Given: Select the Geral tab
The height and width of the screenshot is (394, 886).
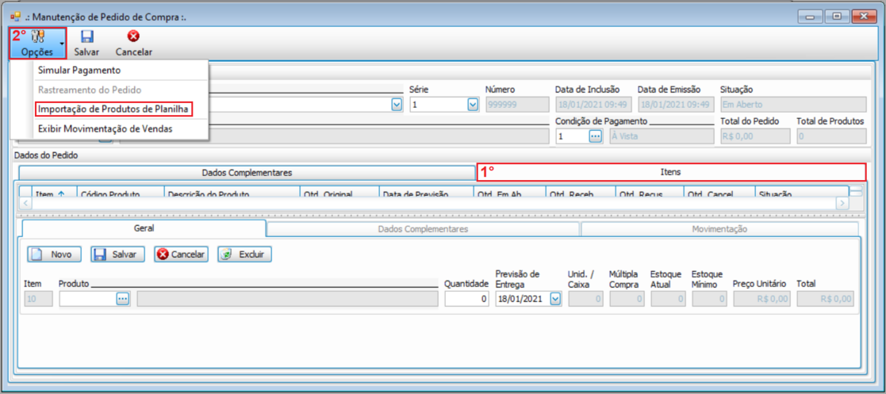Looking at the screenshot, I should point(144,228).
